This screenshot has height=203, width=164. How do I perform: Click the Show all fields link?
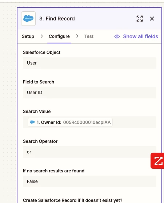tap(140, 36)
